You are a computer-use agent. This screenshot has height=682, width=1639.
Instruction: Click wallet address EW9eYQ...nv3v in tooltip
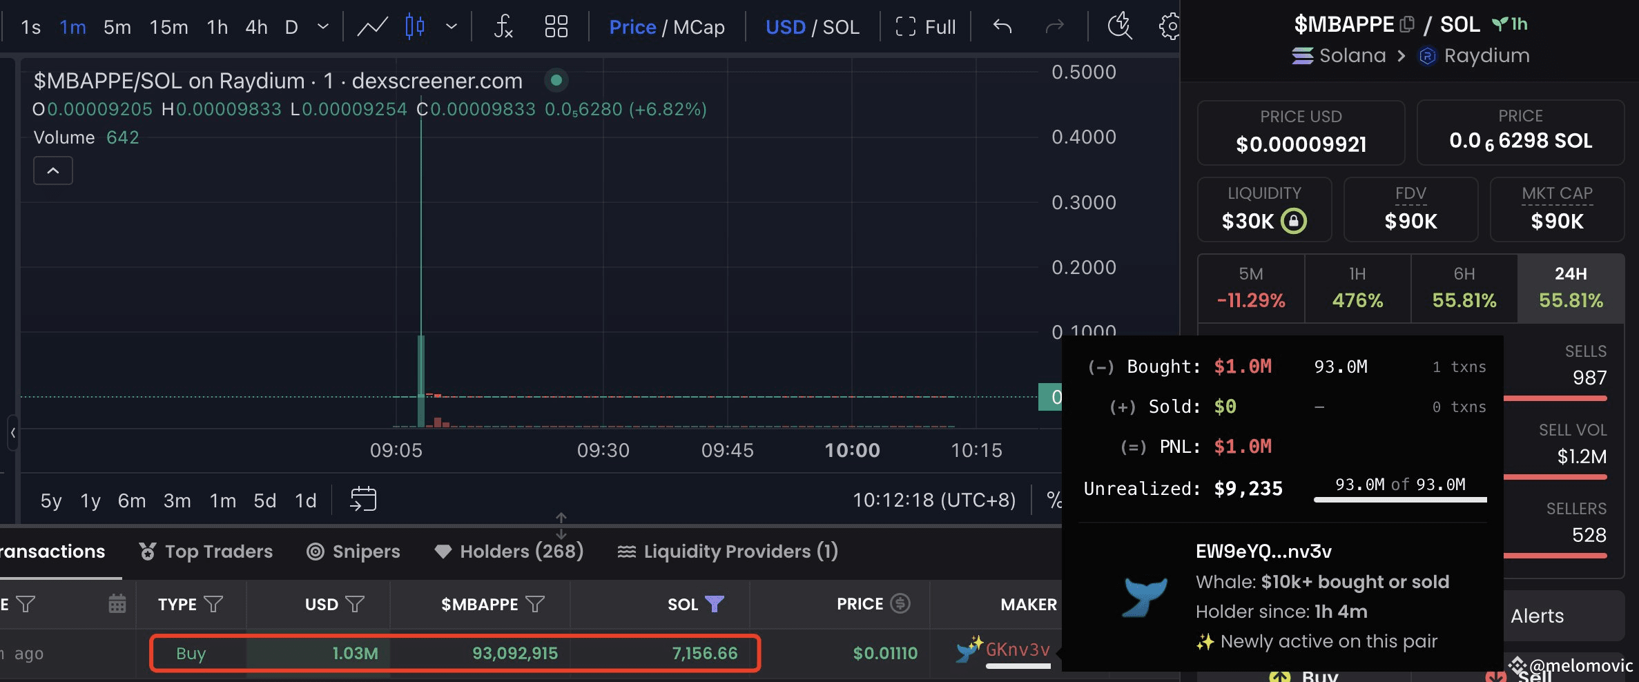pos(1263,552)
